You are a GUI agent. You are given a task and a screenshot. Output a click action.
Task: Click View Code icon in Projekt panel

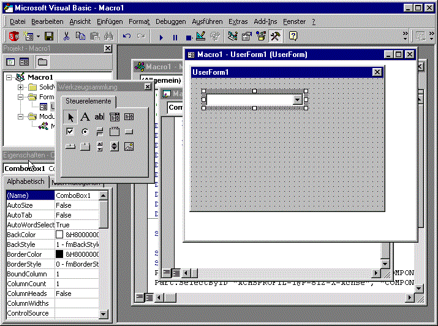(10, 62)
